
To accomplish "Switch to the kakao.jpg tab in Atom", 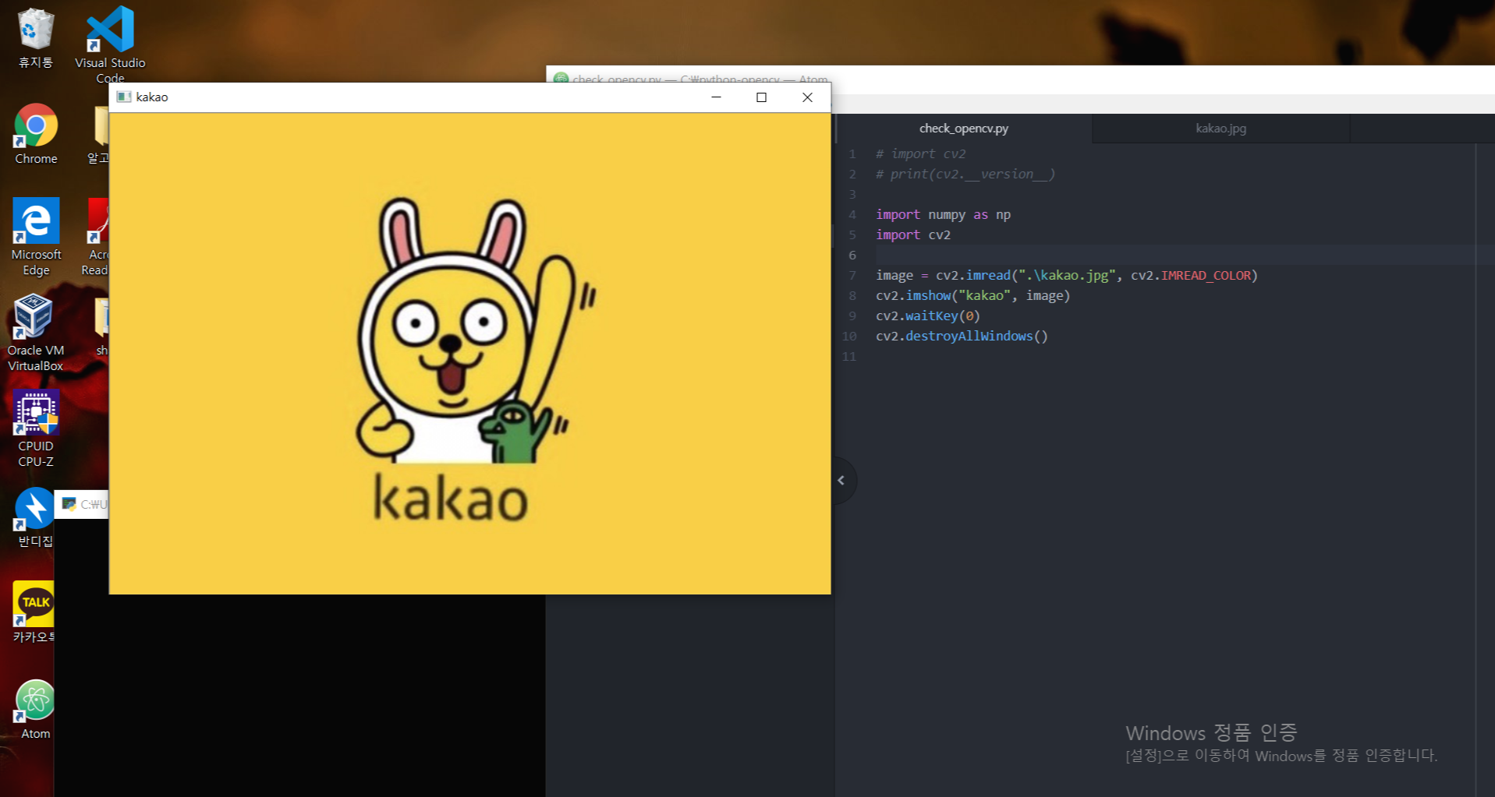I will (1220, 129).
